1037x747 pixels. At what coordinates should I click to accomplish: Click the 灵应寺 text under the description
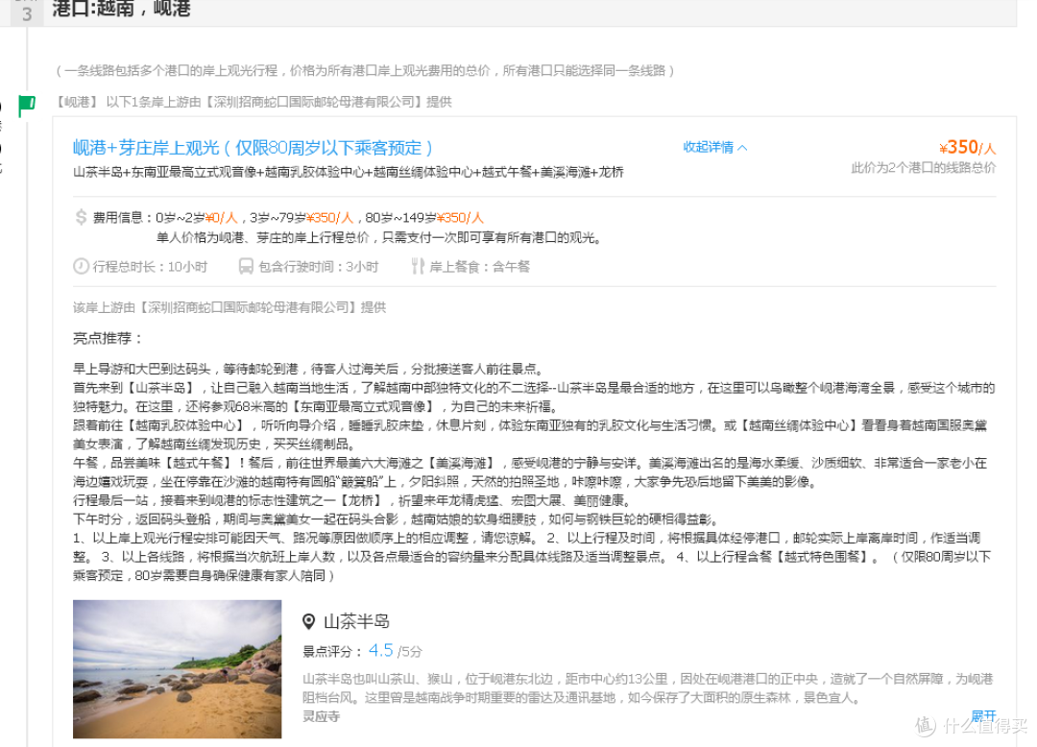click(x=321, y=716)
